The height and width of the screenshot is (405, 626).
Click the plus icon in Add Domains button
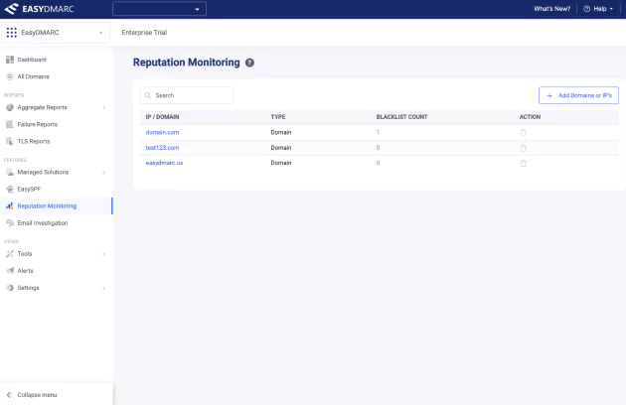click(x=549, y=95)
